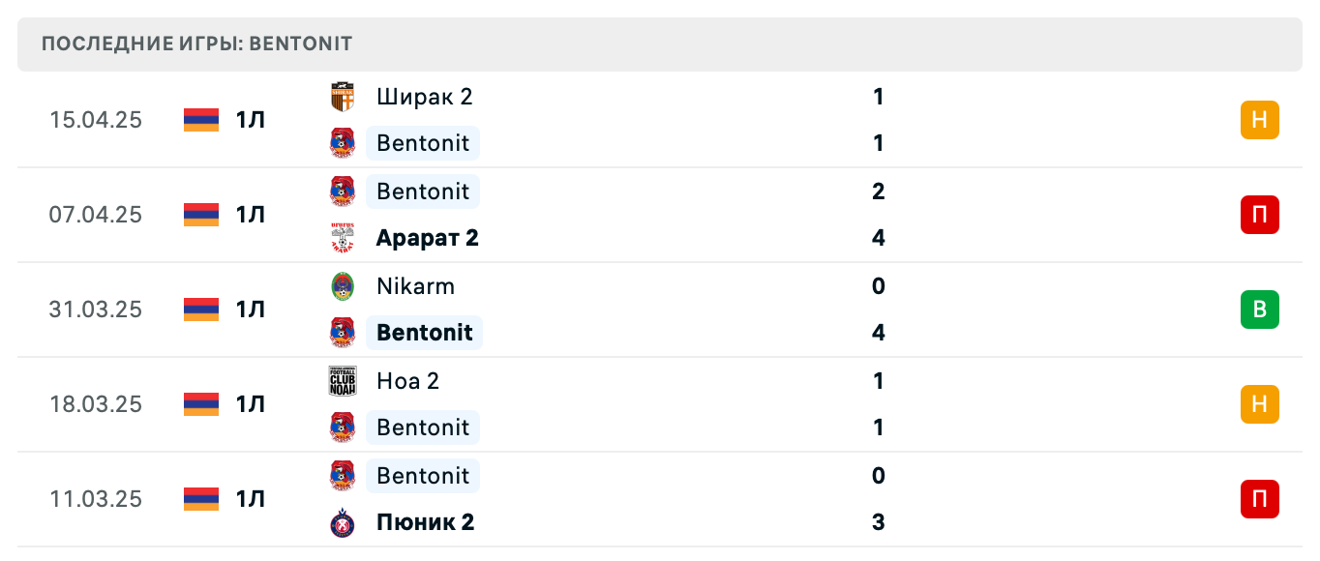The image size is (1320, 561).
Task: Click the Pyunik 2 team crest
Action: coord(343,522)
